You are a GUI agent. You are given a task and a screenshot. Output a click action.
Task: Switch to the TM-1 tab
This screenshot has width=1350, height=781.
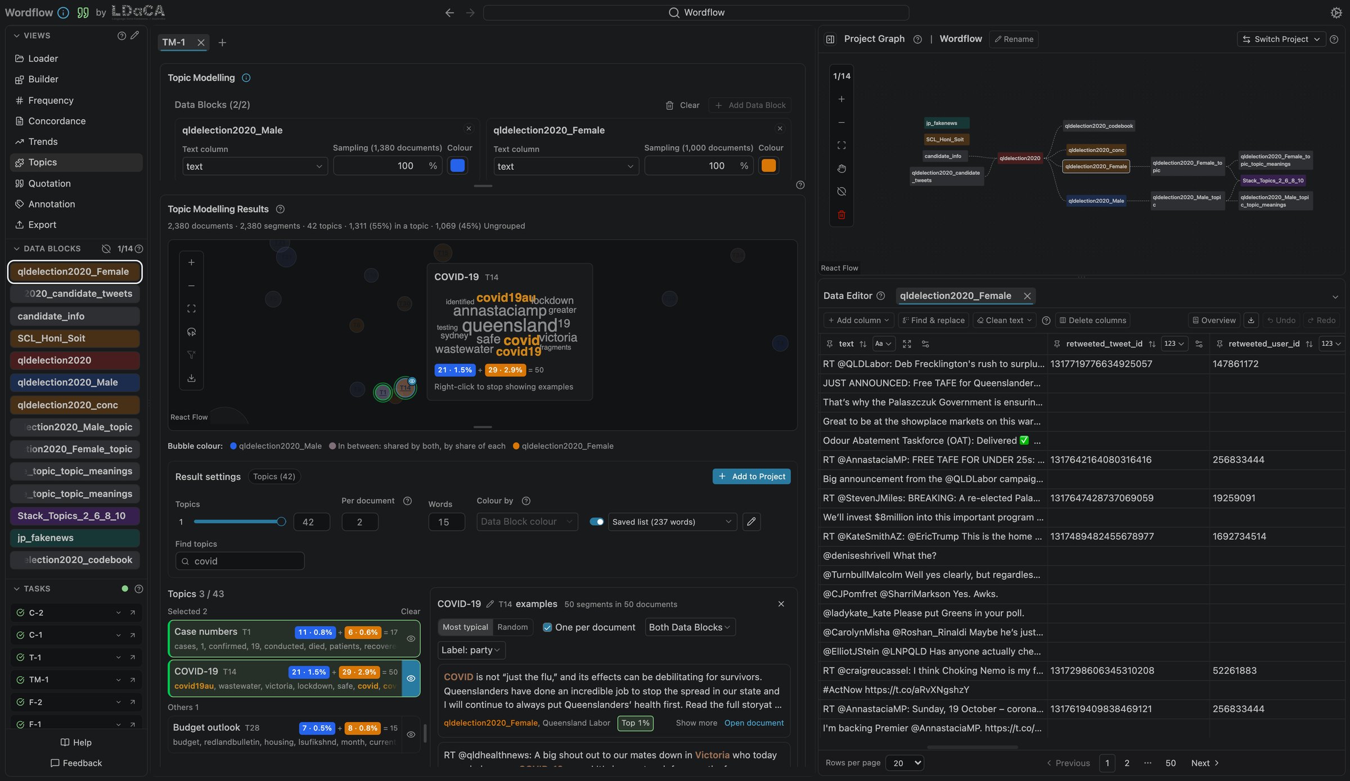click(x=174, y=43)
